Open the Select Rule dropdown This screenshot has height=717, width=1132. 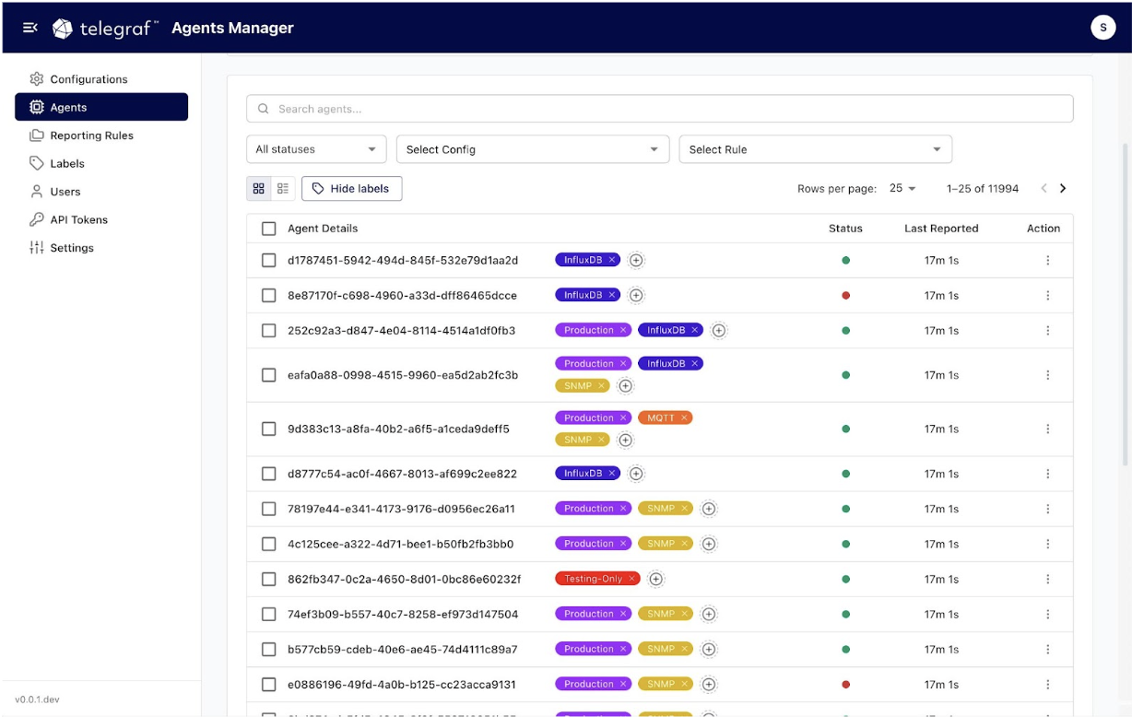pyautogui.click(x=816, y=149)
